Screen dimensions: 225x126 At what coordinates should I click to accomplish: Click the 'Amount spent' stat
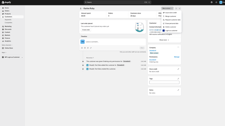(x=86, y=15)
